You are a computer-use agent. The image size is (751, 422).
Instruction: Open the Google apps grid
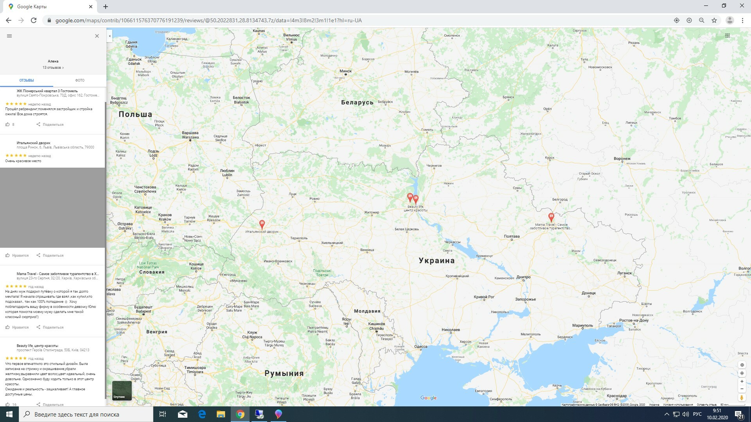point(727,36)
